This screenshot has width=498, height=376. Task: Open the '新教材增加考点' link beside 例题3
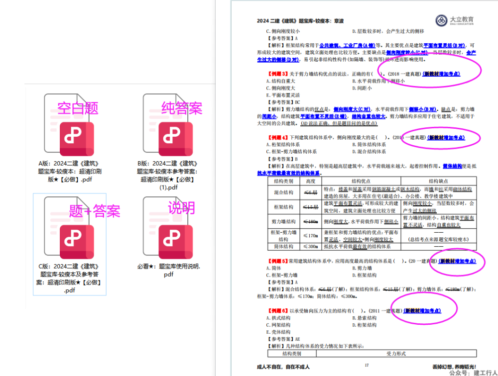(441, 74)
